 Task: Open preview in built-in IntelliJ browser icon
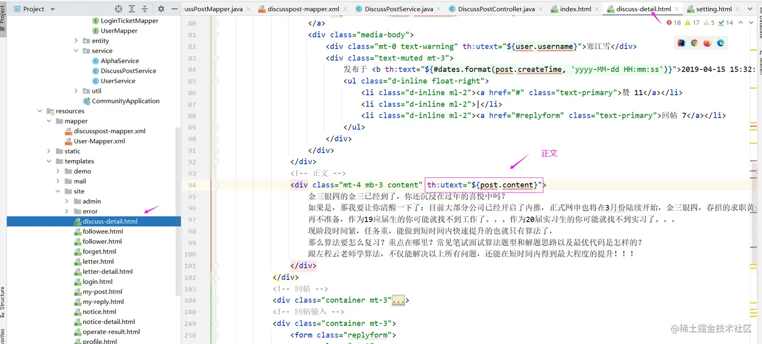pyautogui.click(x=681, y=43)
